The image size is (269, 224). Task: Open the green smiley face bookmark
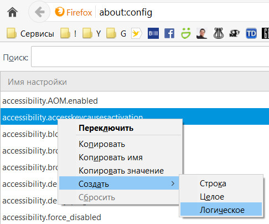pos(185,33)
